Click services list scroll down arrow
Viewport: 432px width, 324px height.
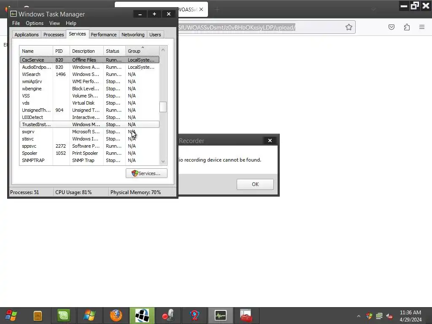(x=163, y=162)
